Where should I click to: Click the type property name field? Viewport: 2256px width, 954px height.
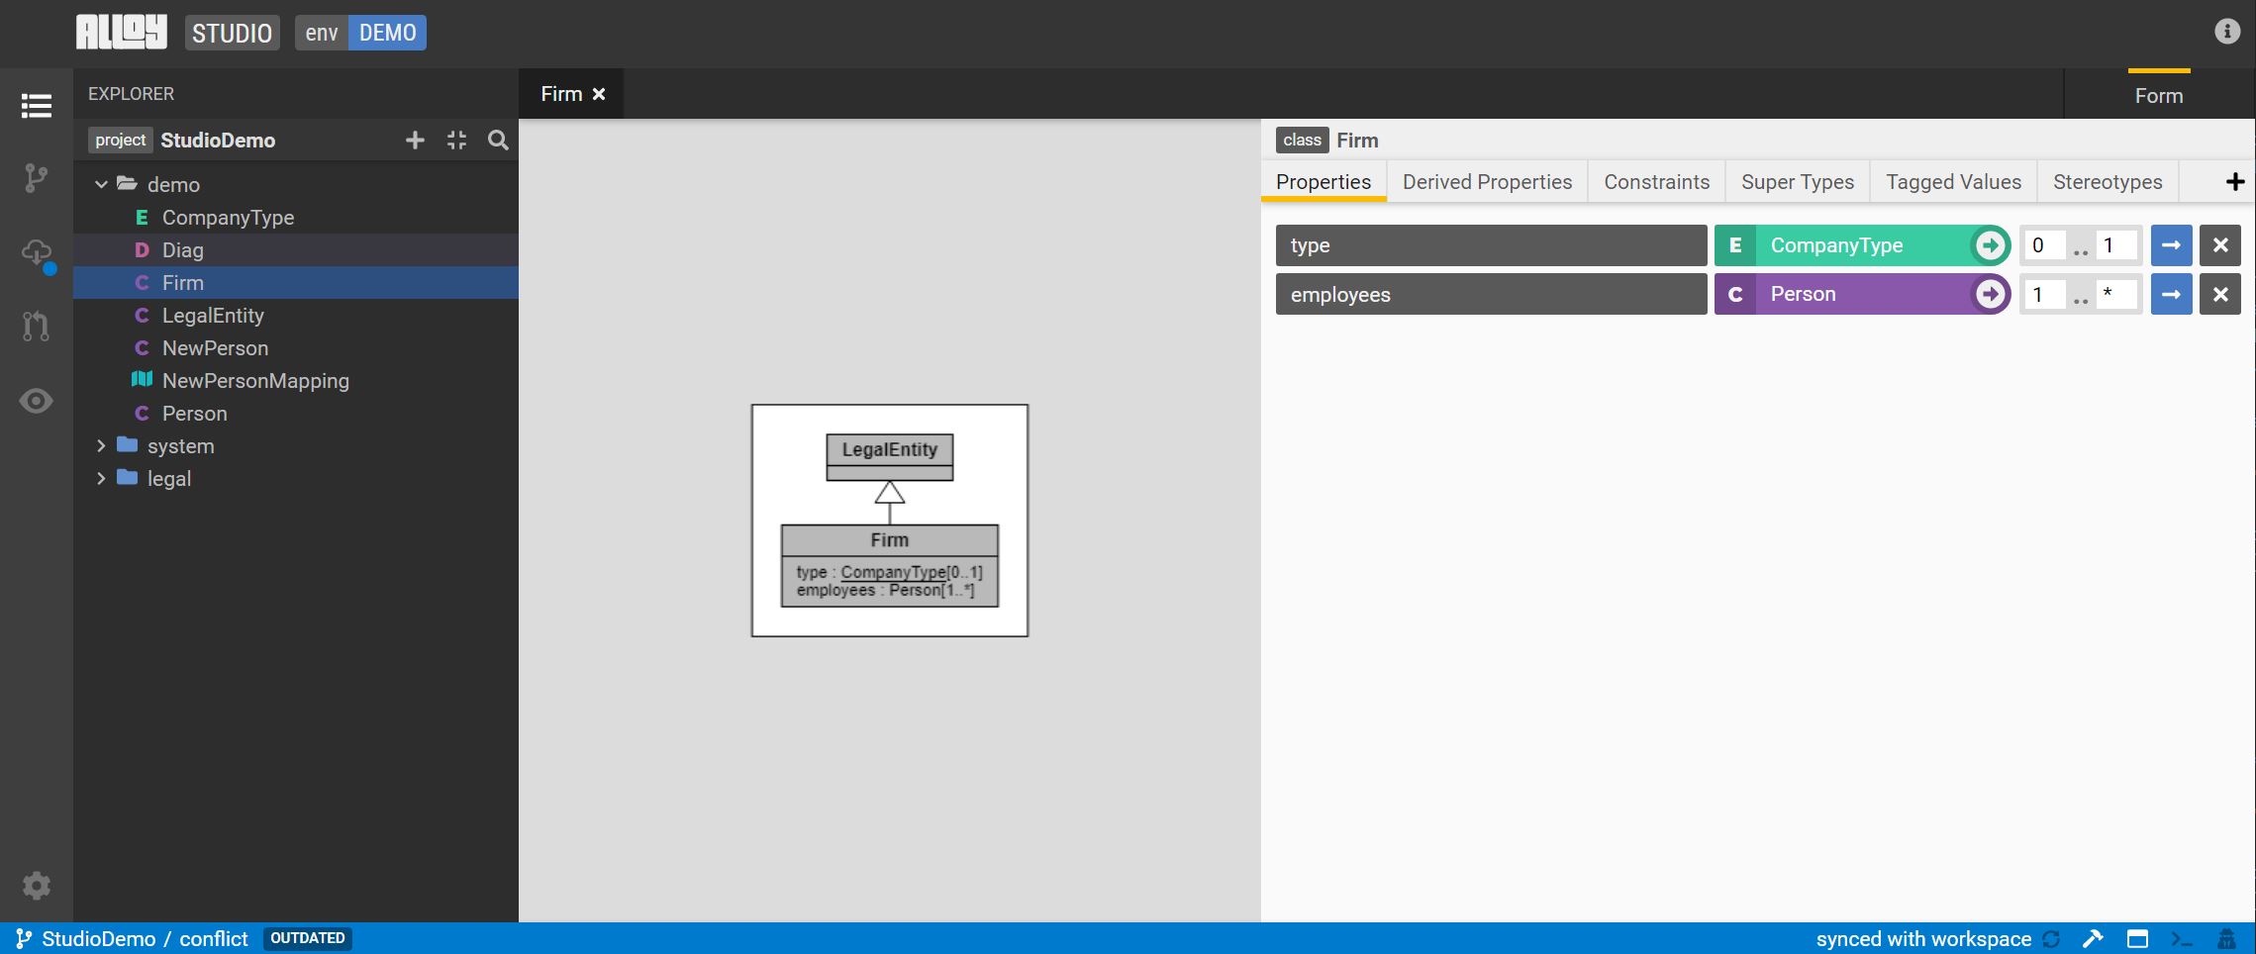point(1491,245)
